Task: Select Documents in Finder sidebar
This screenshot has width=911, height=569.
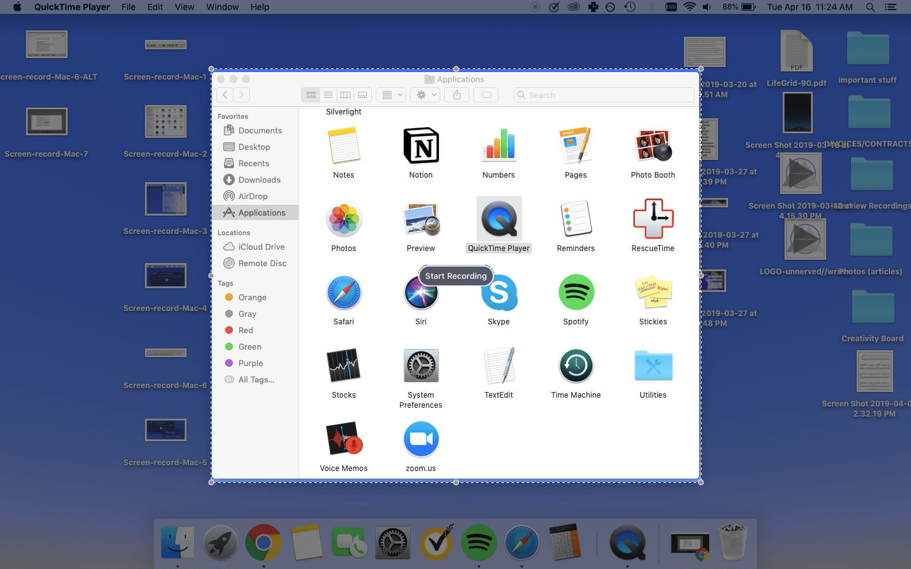Action: click(256, 130)
